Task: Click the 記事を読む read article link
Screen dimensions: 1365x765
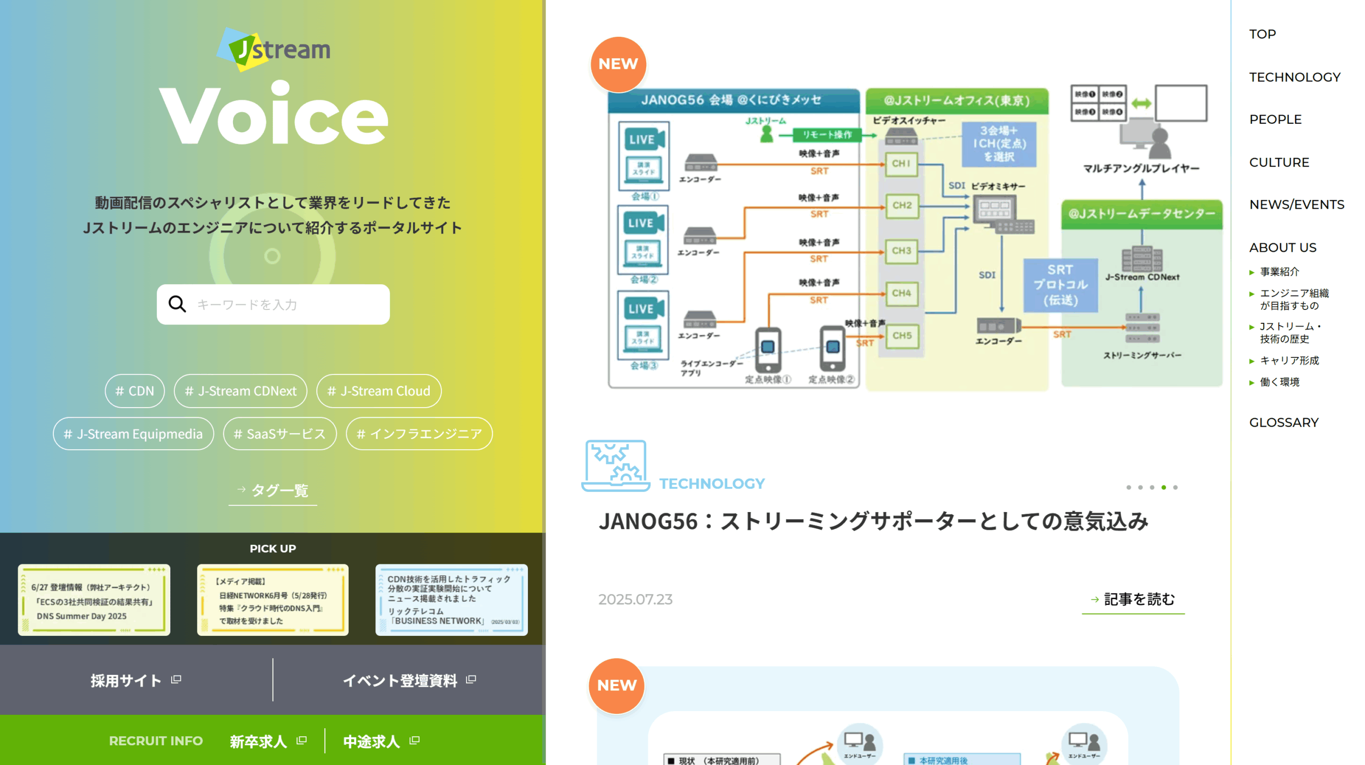Action: (1133, 600)
